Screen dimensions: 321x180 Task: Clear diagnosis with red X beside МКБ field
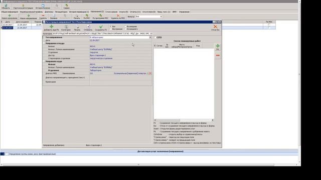click(x=150, y=73)
